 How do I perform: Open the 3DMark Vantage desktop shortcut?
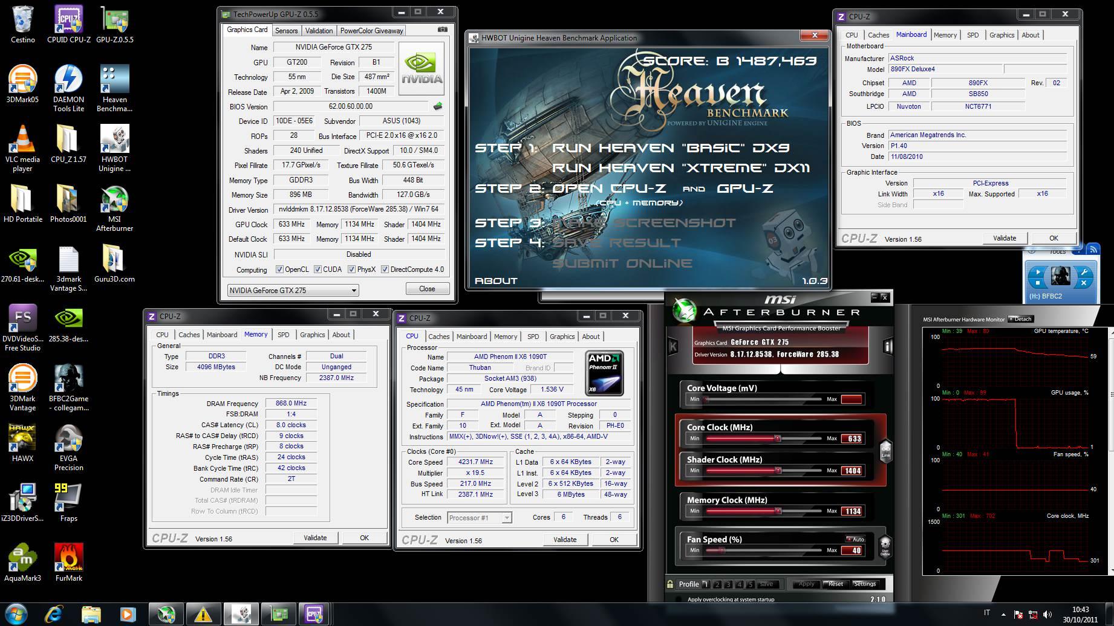click(x=22, y=387)
